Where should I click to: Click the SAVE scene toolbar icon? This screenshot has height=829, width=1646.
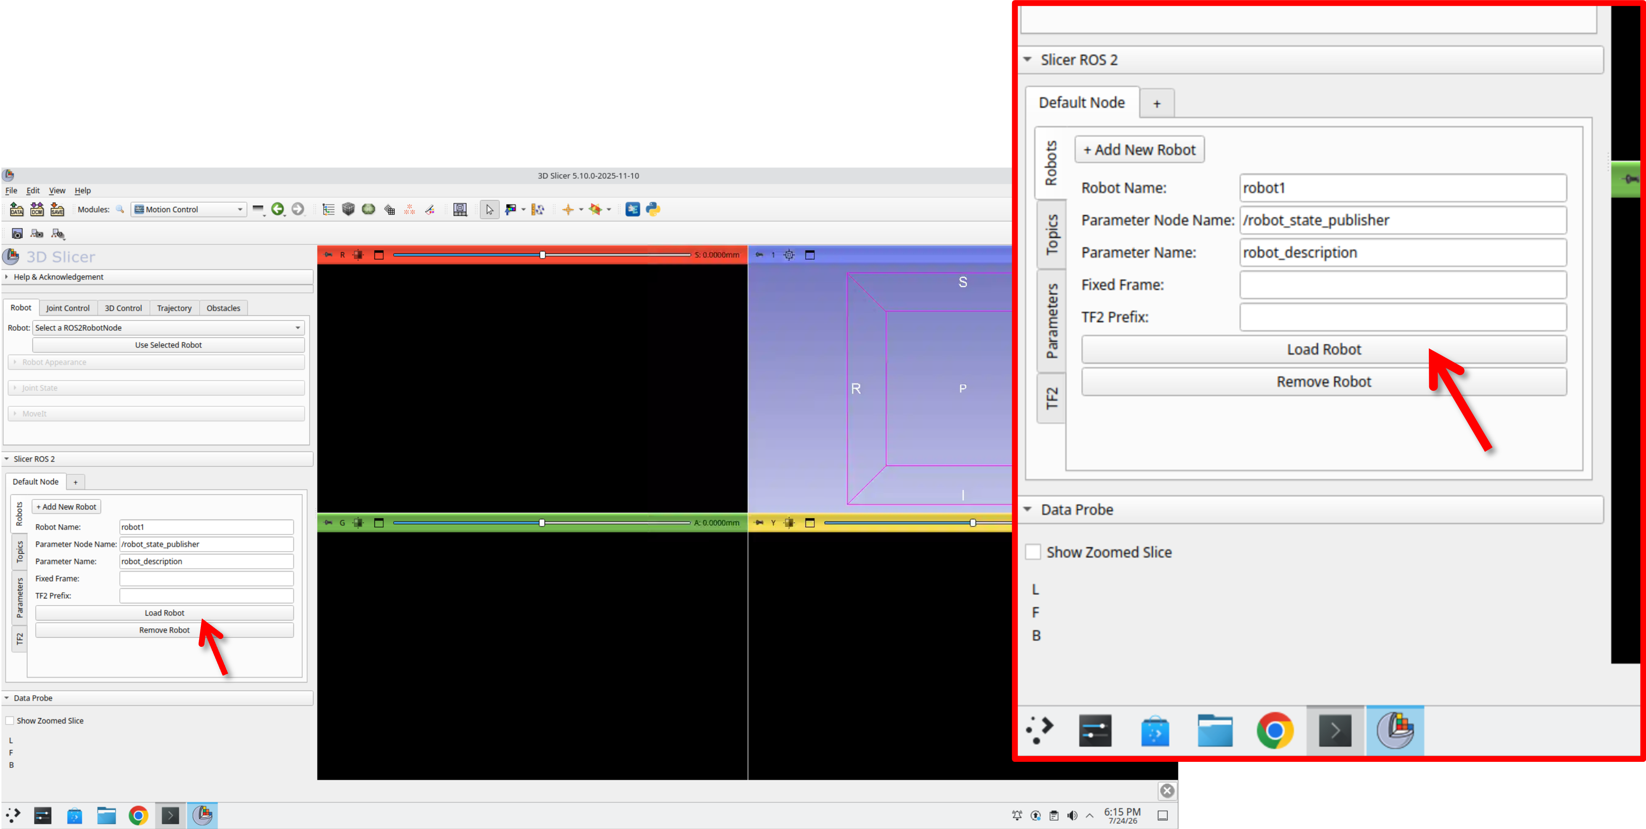coord(58,209)
